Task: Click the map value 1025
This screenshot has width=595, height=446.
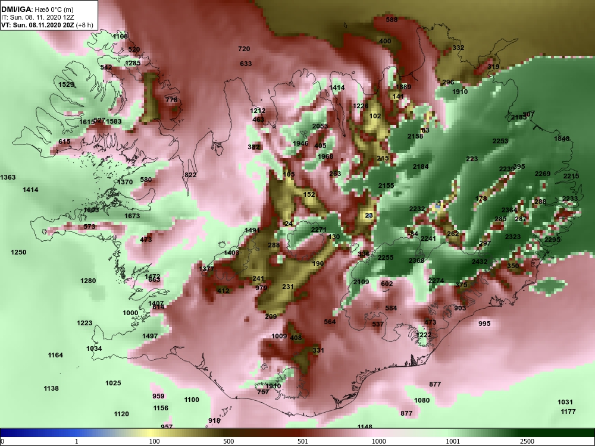Action: (x=113, y=384)
